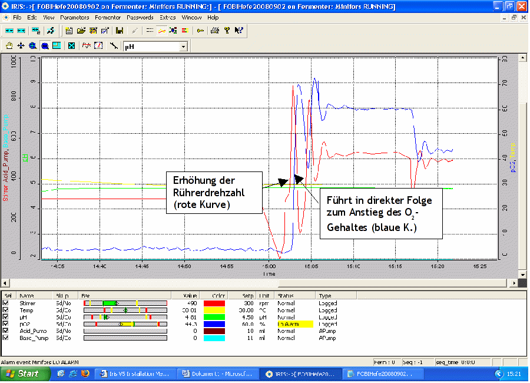The width and height of the screenshot is (530, 383).
Task: Click the Value column header
Action: [185, 296]
